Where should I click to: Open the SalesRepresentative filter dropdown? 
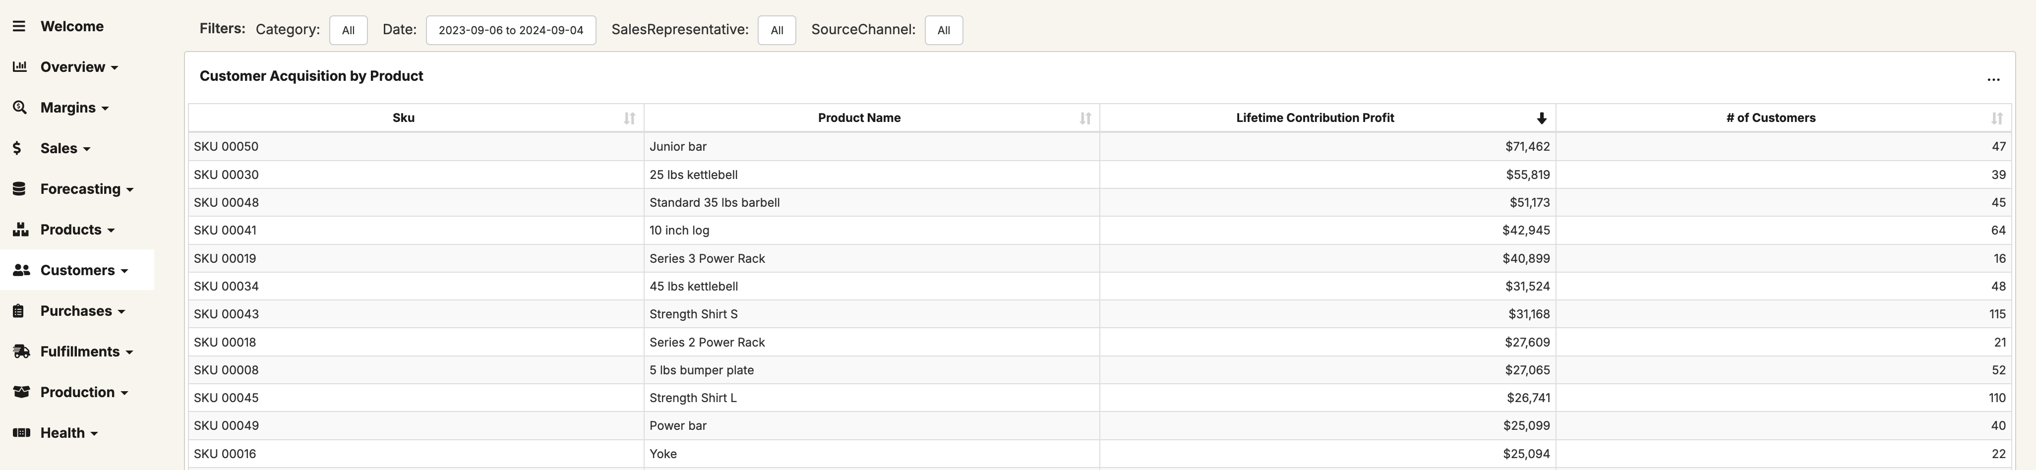coord(776,30)
